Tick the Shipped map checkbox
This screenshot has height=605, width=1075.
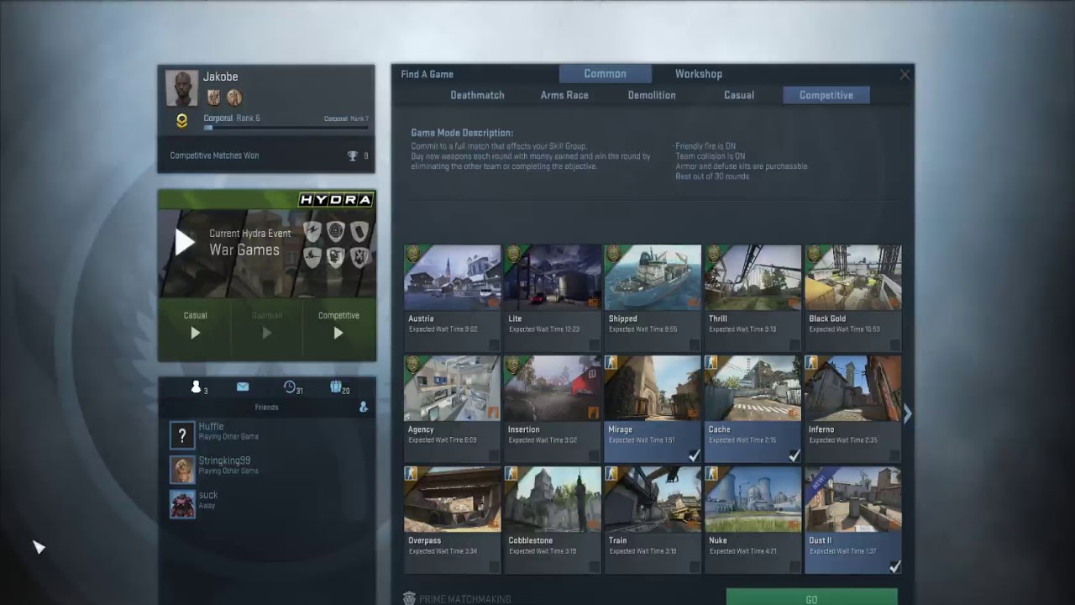695,345
